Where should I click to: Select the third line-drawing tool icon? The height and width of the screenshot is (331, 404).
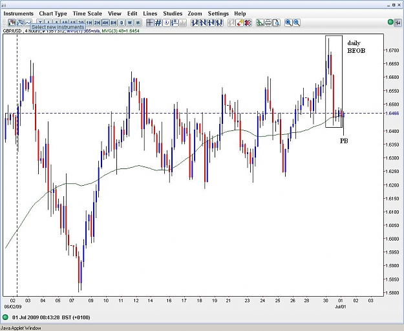point(211,23)
